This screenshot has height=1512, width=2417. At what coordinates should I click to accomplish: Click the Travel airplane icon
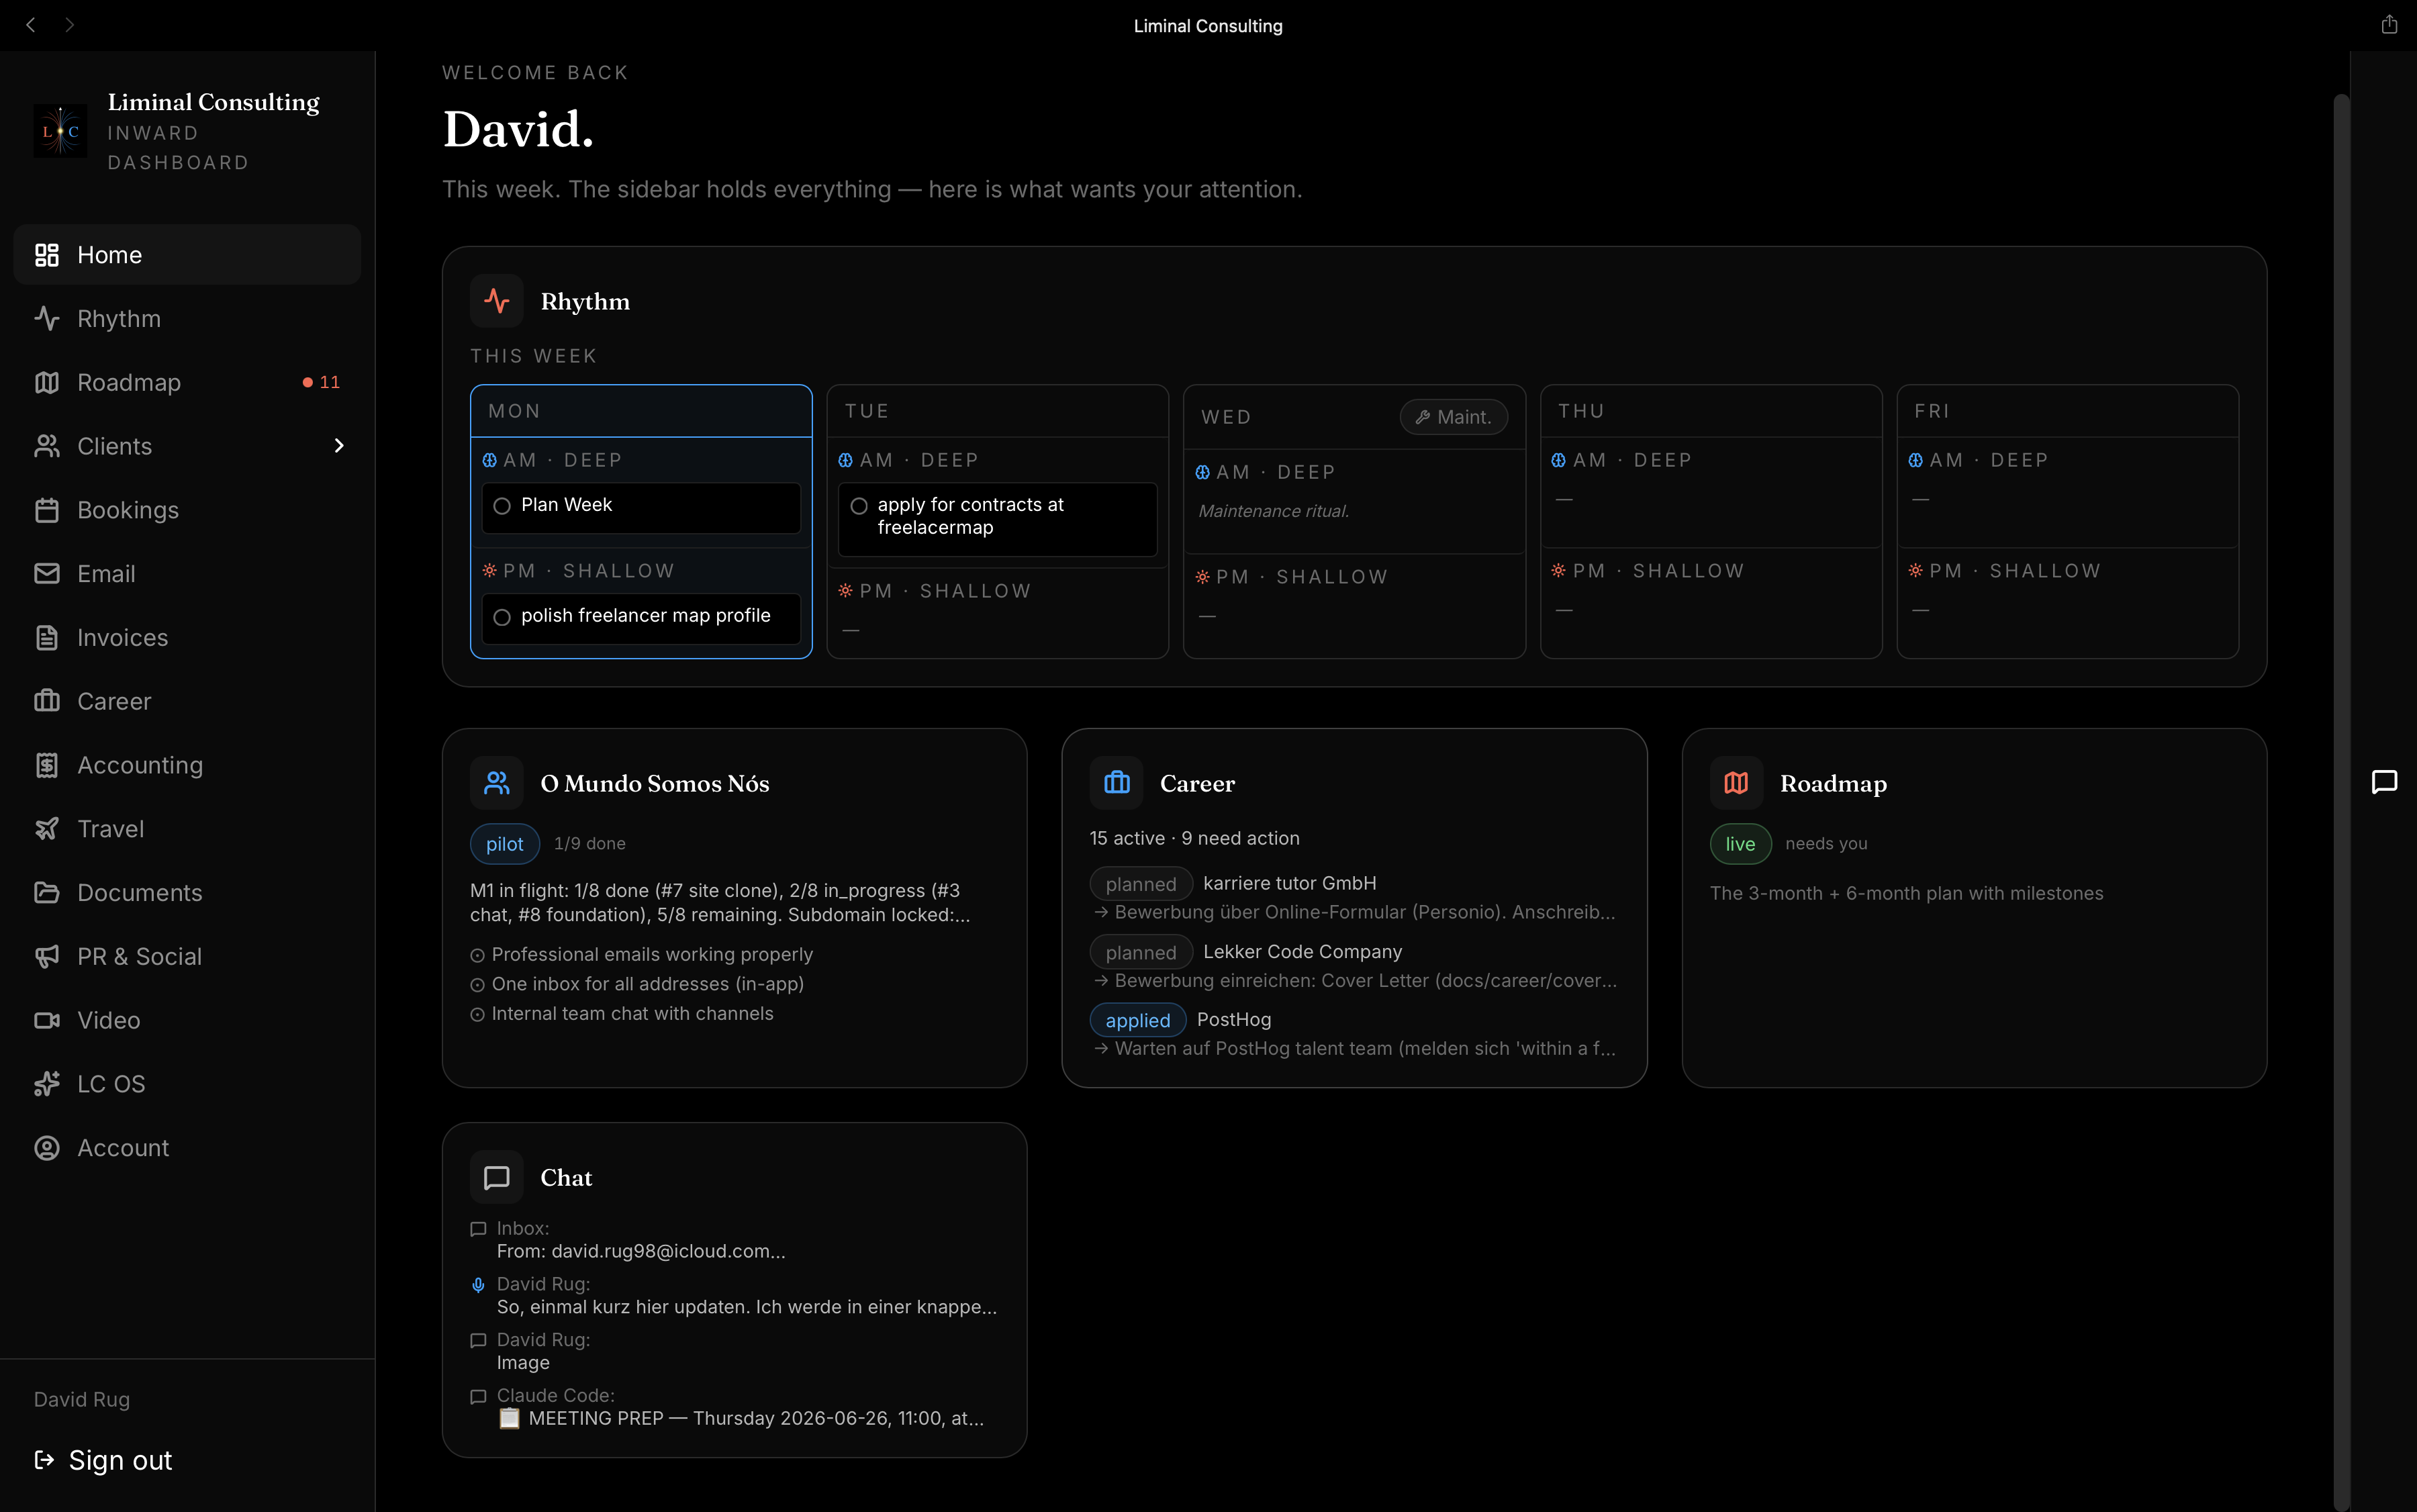click(x=47, y=829)
